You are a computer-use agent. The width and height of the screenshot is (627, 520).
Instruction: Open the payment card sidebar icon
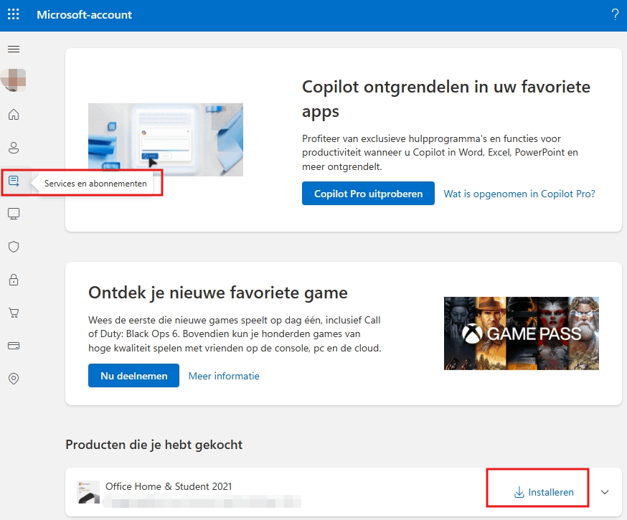14,346
